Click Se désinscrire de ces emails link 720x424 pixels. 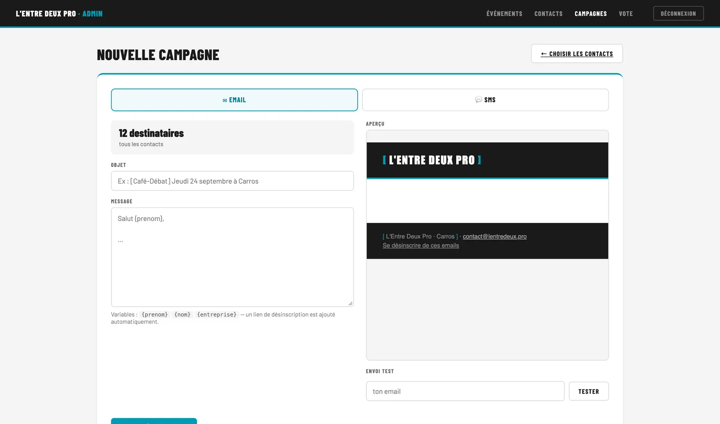pyautogui.click(x=421, y=245)
